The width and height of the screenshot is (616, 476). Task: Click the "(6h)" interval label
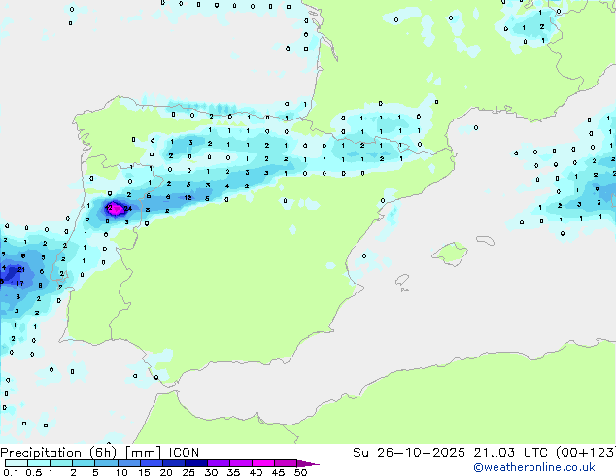coord(103,453)
